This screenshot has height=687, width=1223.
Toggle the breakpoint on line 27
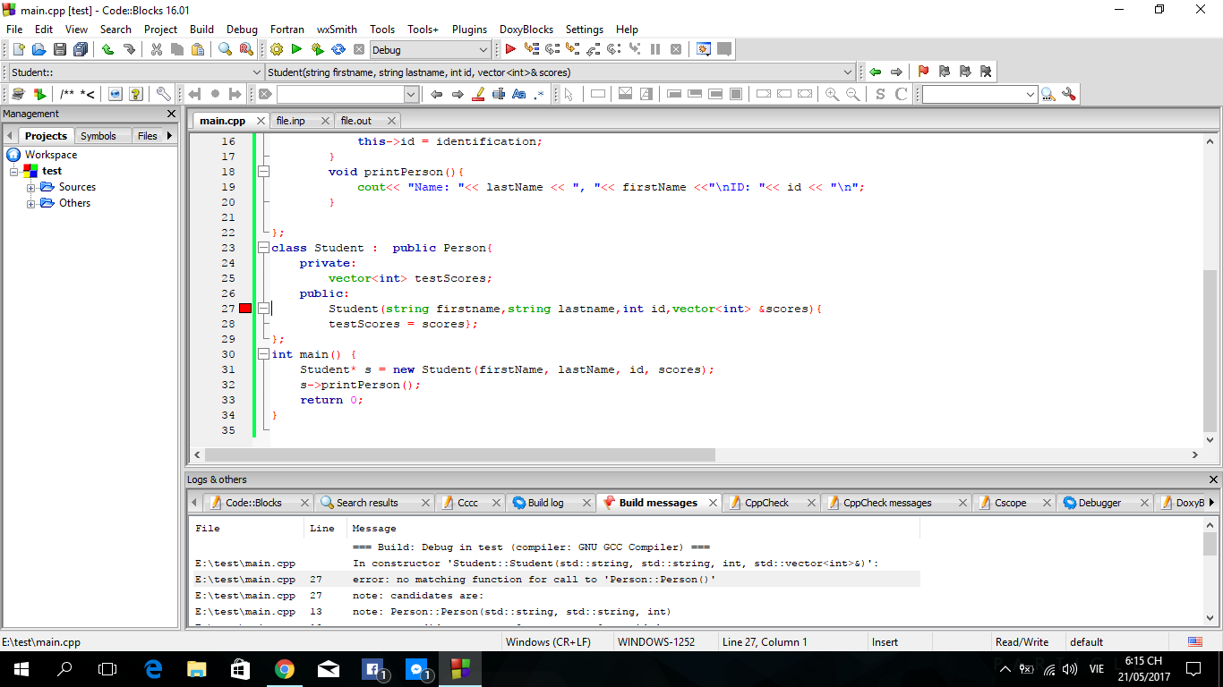[x=245, y=309]
